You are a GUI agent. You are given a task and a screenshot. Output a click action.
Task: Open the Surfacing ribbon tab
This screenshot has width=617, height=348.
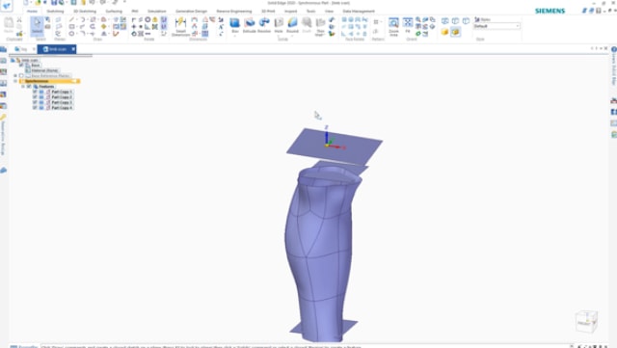(x=114, y=11)
